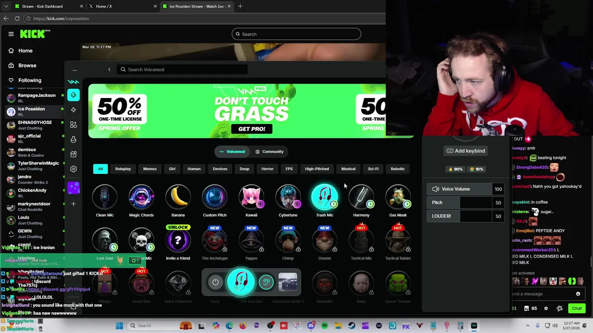Switch to the Voicemod voices toggle

(x=232, y=152)
